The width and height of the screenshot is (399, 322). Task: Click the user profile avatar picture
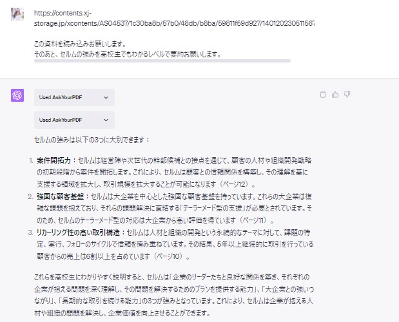pos(17,14)
